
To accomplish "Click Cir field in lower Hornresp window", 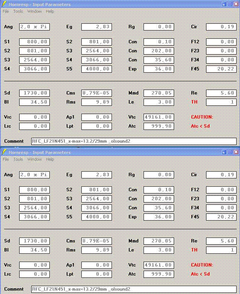I will coord(221,175).
